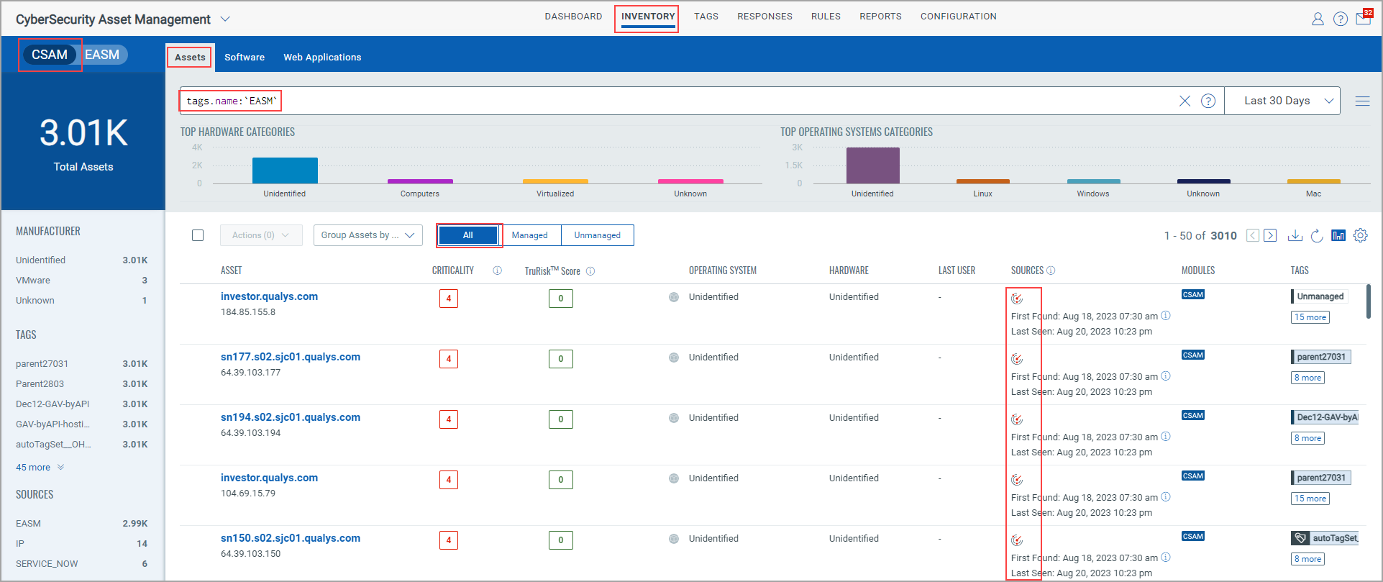Go to previous page of assets
The height and width of the screenshot is (582, 1383).
1253,235
